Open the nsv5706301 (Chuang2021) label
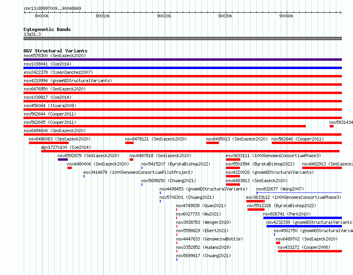Image resolution: width=353 pixels, height=275 pixels. pos(187,197)
